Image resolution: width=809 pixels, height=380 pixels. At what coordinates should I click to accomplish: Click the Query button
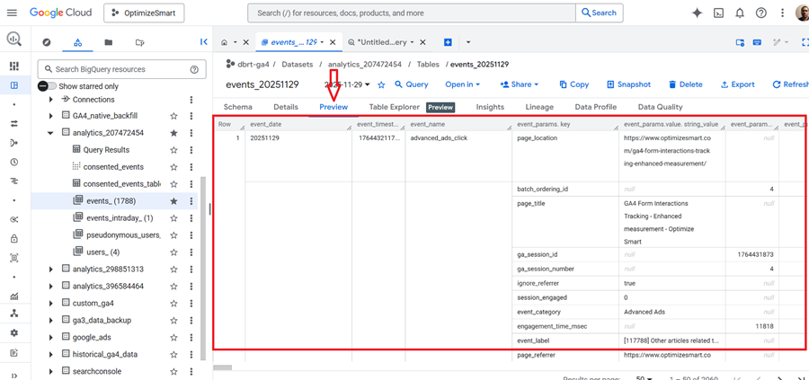pyautogui.click(x=411, y=84)
